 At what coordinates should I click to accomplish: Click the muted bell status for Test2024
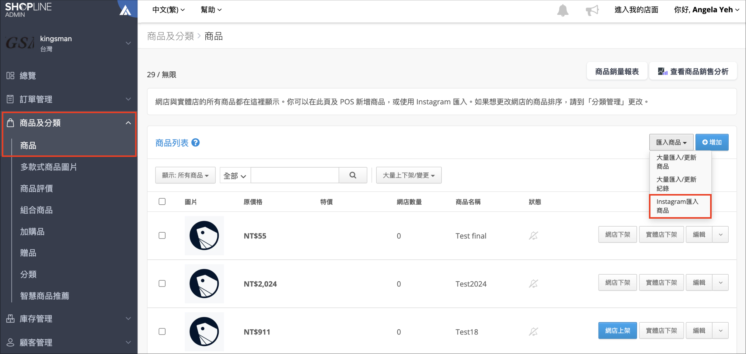(x=533, y=284)
